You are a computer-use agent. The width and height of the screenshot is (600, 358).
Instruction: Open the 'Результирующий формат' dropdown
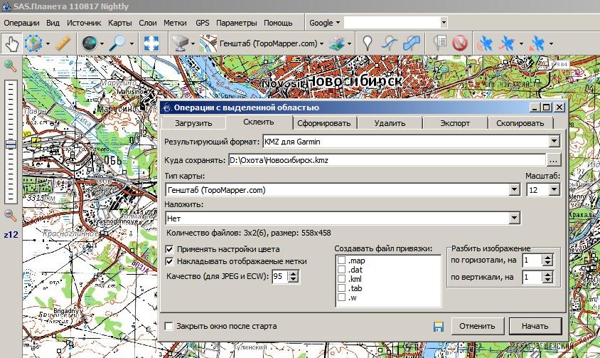[x=554, y=142]
